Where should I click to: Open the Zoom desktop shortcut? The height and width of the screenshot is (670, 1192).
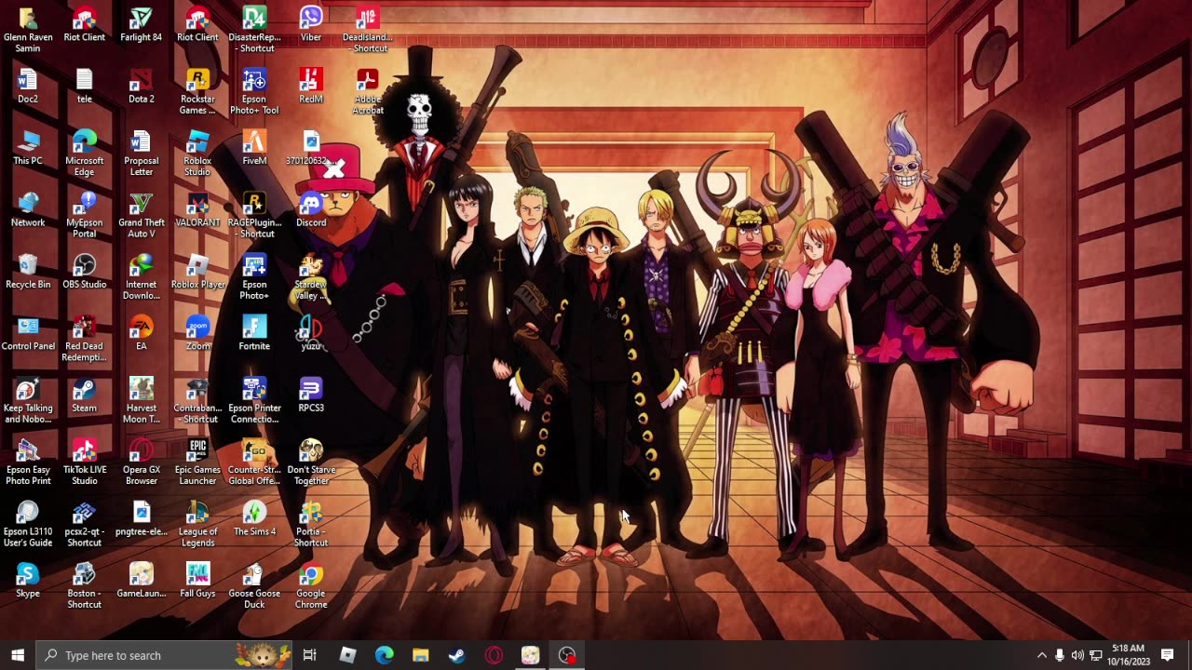point(197,333)
